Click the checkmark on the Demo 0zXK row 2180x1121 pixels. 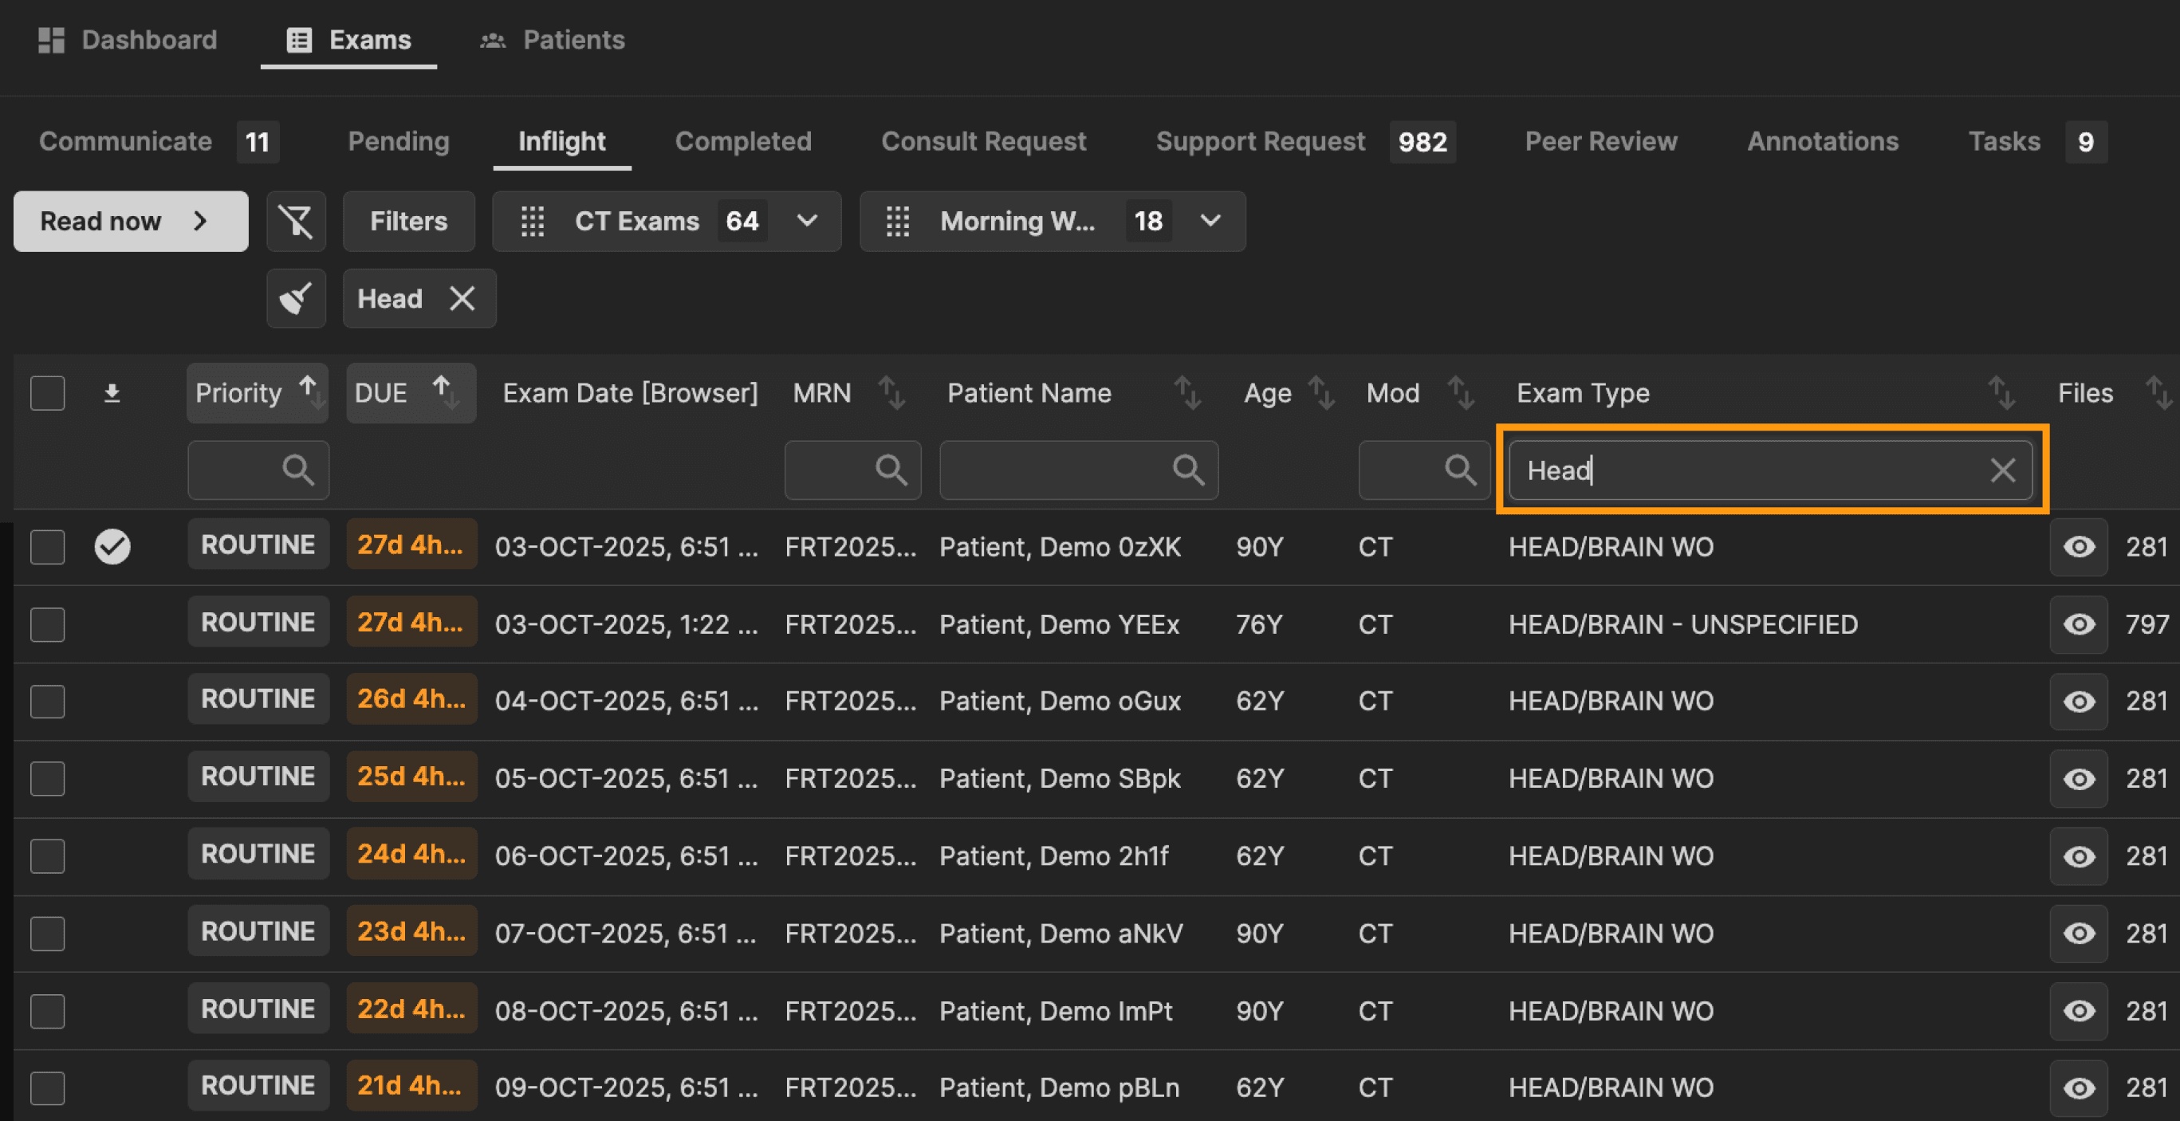(x=112, y=546)
